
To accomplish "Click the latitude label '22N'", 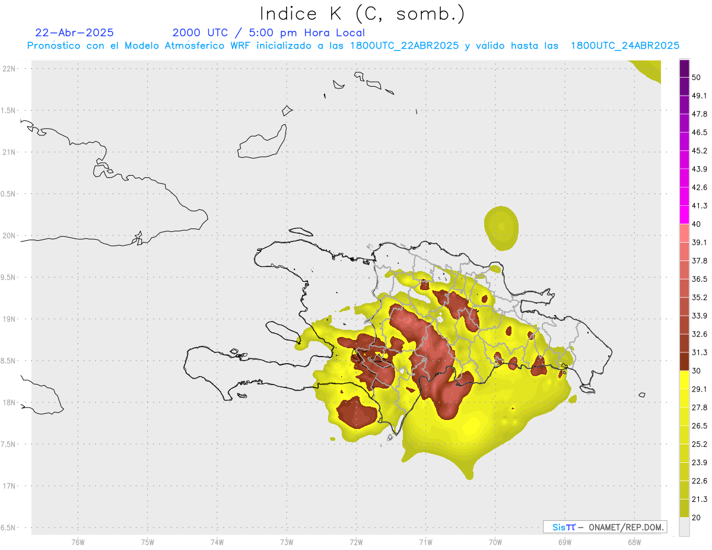I will (9, 69).
